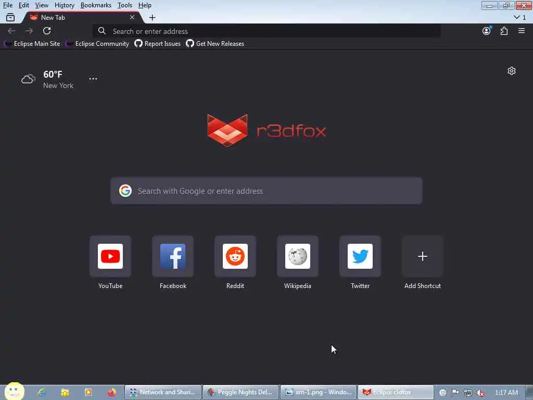Open the Help menu
Image resolution: width=533 pixels, height=400 pixels.
click(145, 5)
